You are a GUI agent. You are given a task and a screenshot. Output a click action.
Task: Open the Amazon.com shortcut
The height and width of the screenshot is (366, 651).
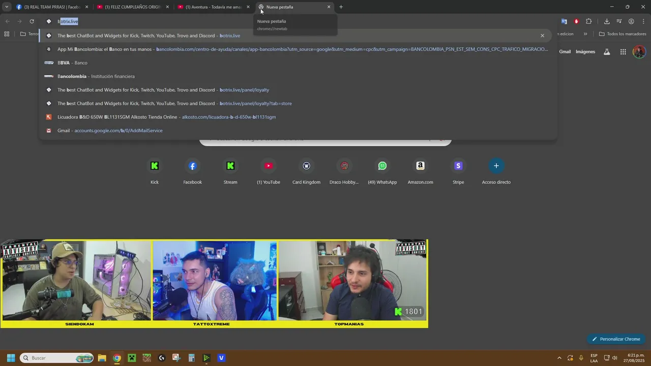[420, 172]
